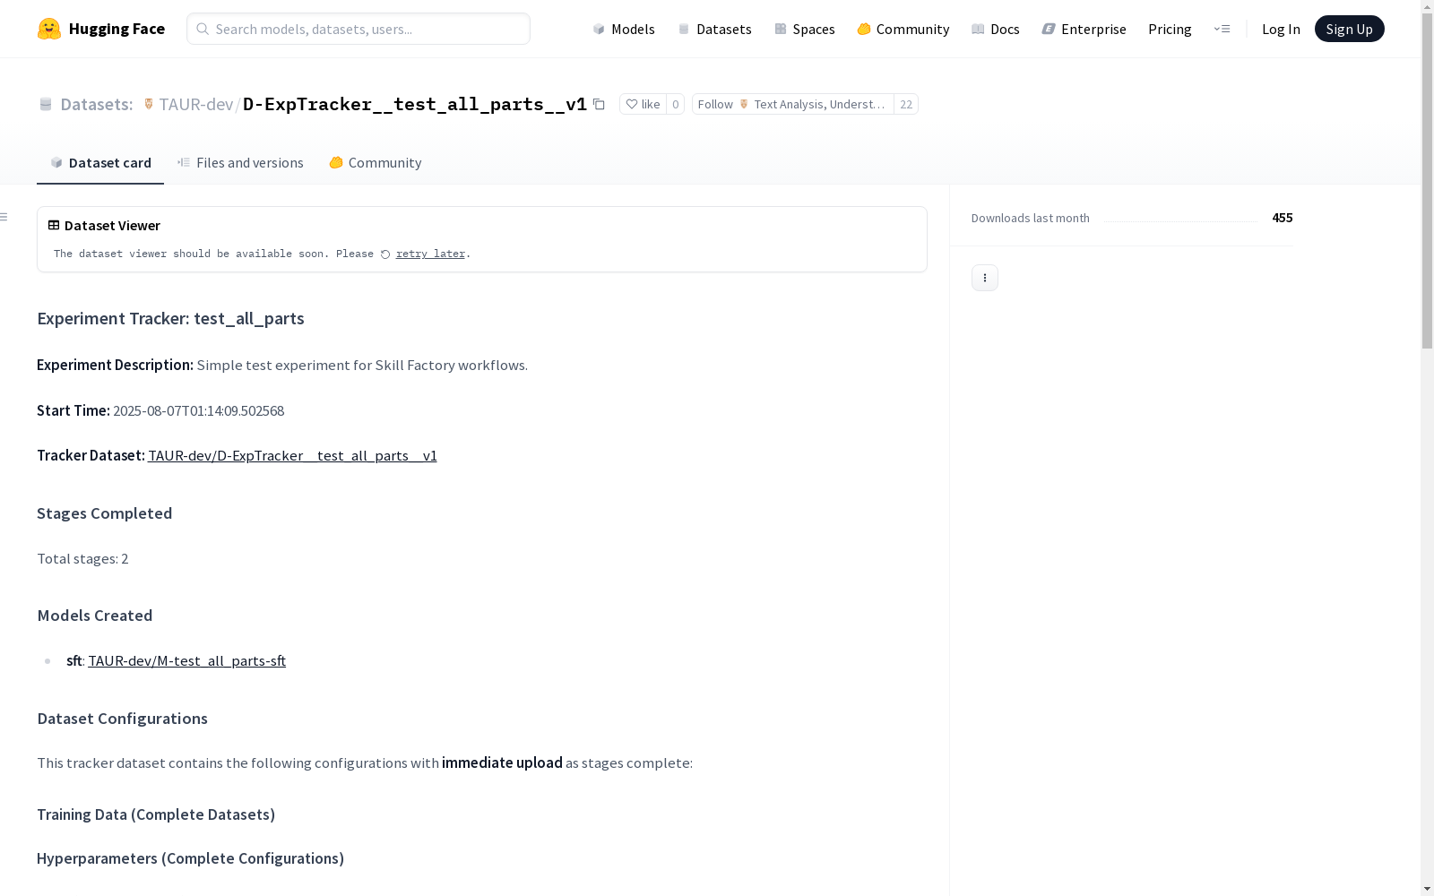Click the follower count 22
The width and height of the screenshot is (1434, 896).
tap(906, 104)
